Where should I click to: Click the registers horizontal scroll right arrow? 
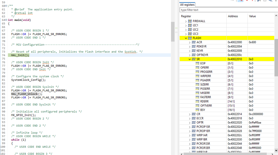(x=272, y=154)
